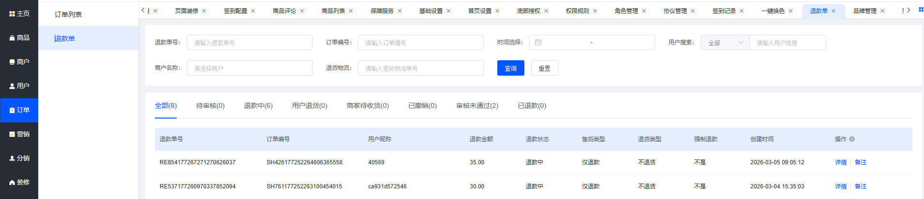Screen dimensions: 924x199
Task: Click the created time 2026-03-04 15:35:03
Action: [x=777, y=186]
